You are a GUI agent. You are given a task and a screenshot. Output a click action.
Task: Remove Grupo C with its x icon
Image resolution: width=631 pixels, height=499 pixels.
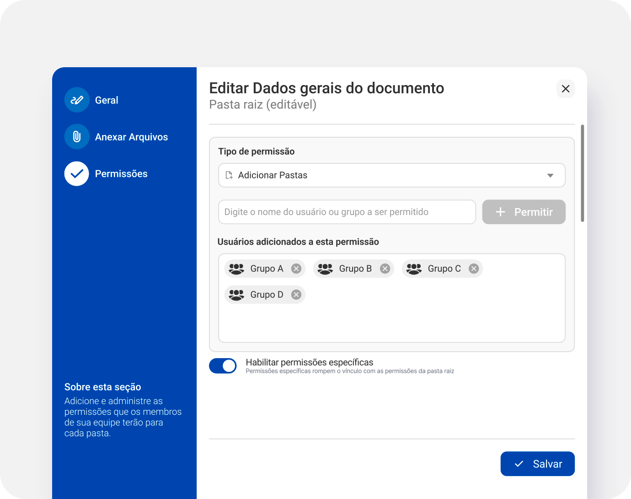tap(474, 268)
